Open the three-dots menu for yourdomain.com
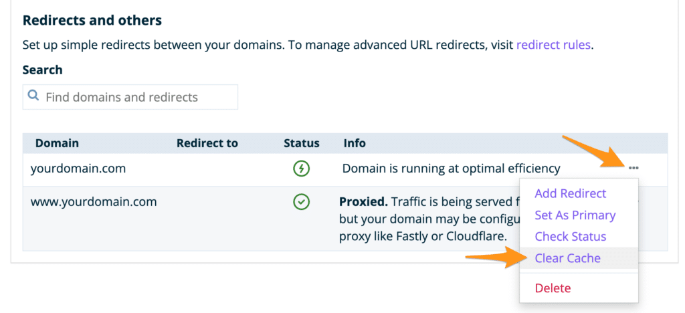Screen dimensions: 685x313 coord(633,168)
